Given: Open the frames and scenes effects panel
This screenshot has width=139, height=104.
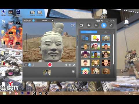Looking at the screenshot, I should pyautogui.click(x=82, y=25).
